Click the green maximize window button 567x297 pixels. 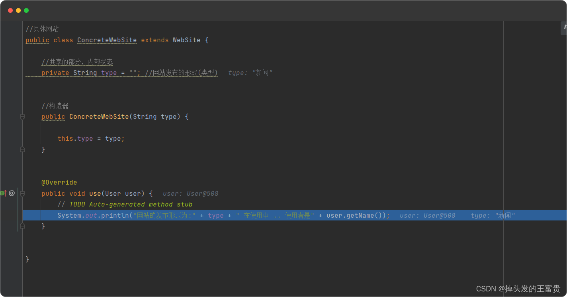pos(26,10)
